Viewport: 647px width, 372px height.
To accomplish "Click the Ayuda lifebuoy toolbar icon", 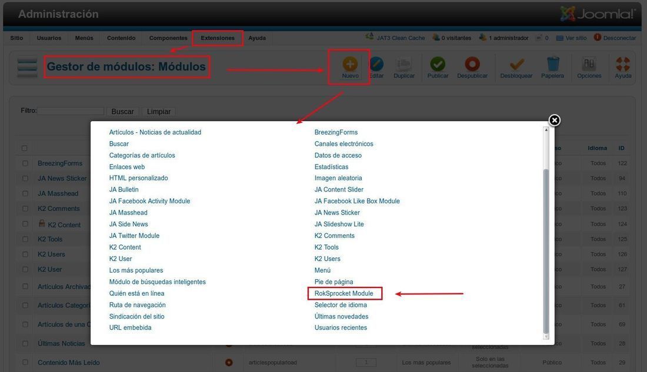I will (623, 64).
